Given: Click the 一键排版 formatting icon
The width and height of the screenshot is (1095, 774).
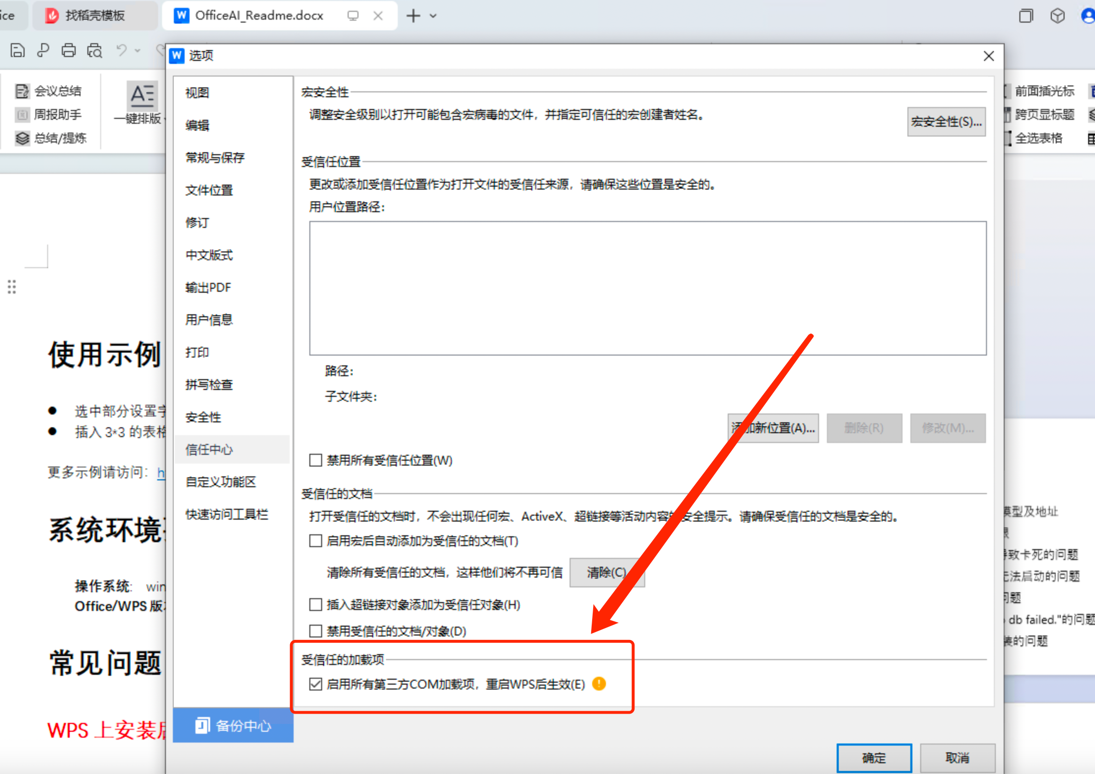Looking at the screenshot, I should tap(142, 96).
